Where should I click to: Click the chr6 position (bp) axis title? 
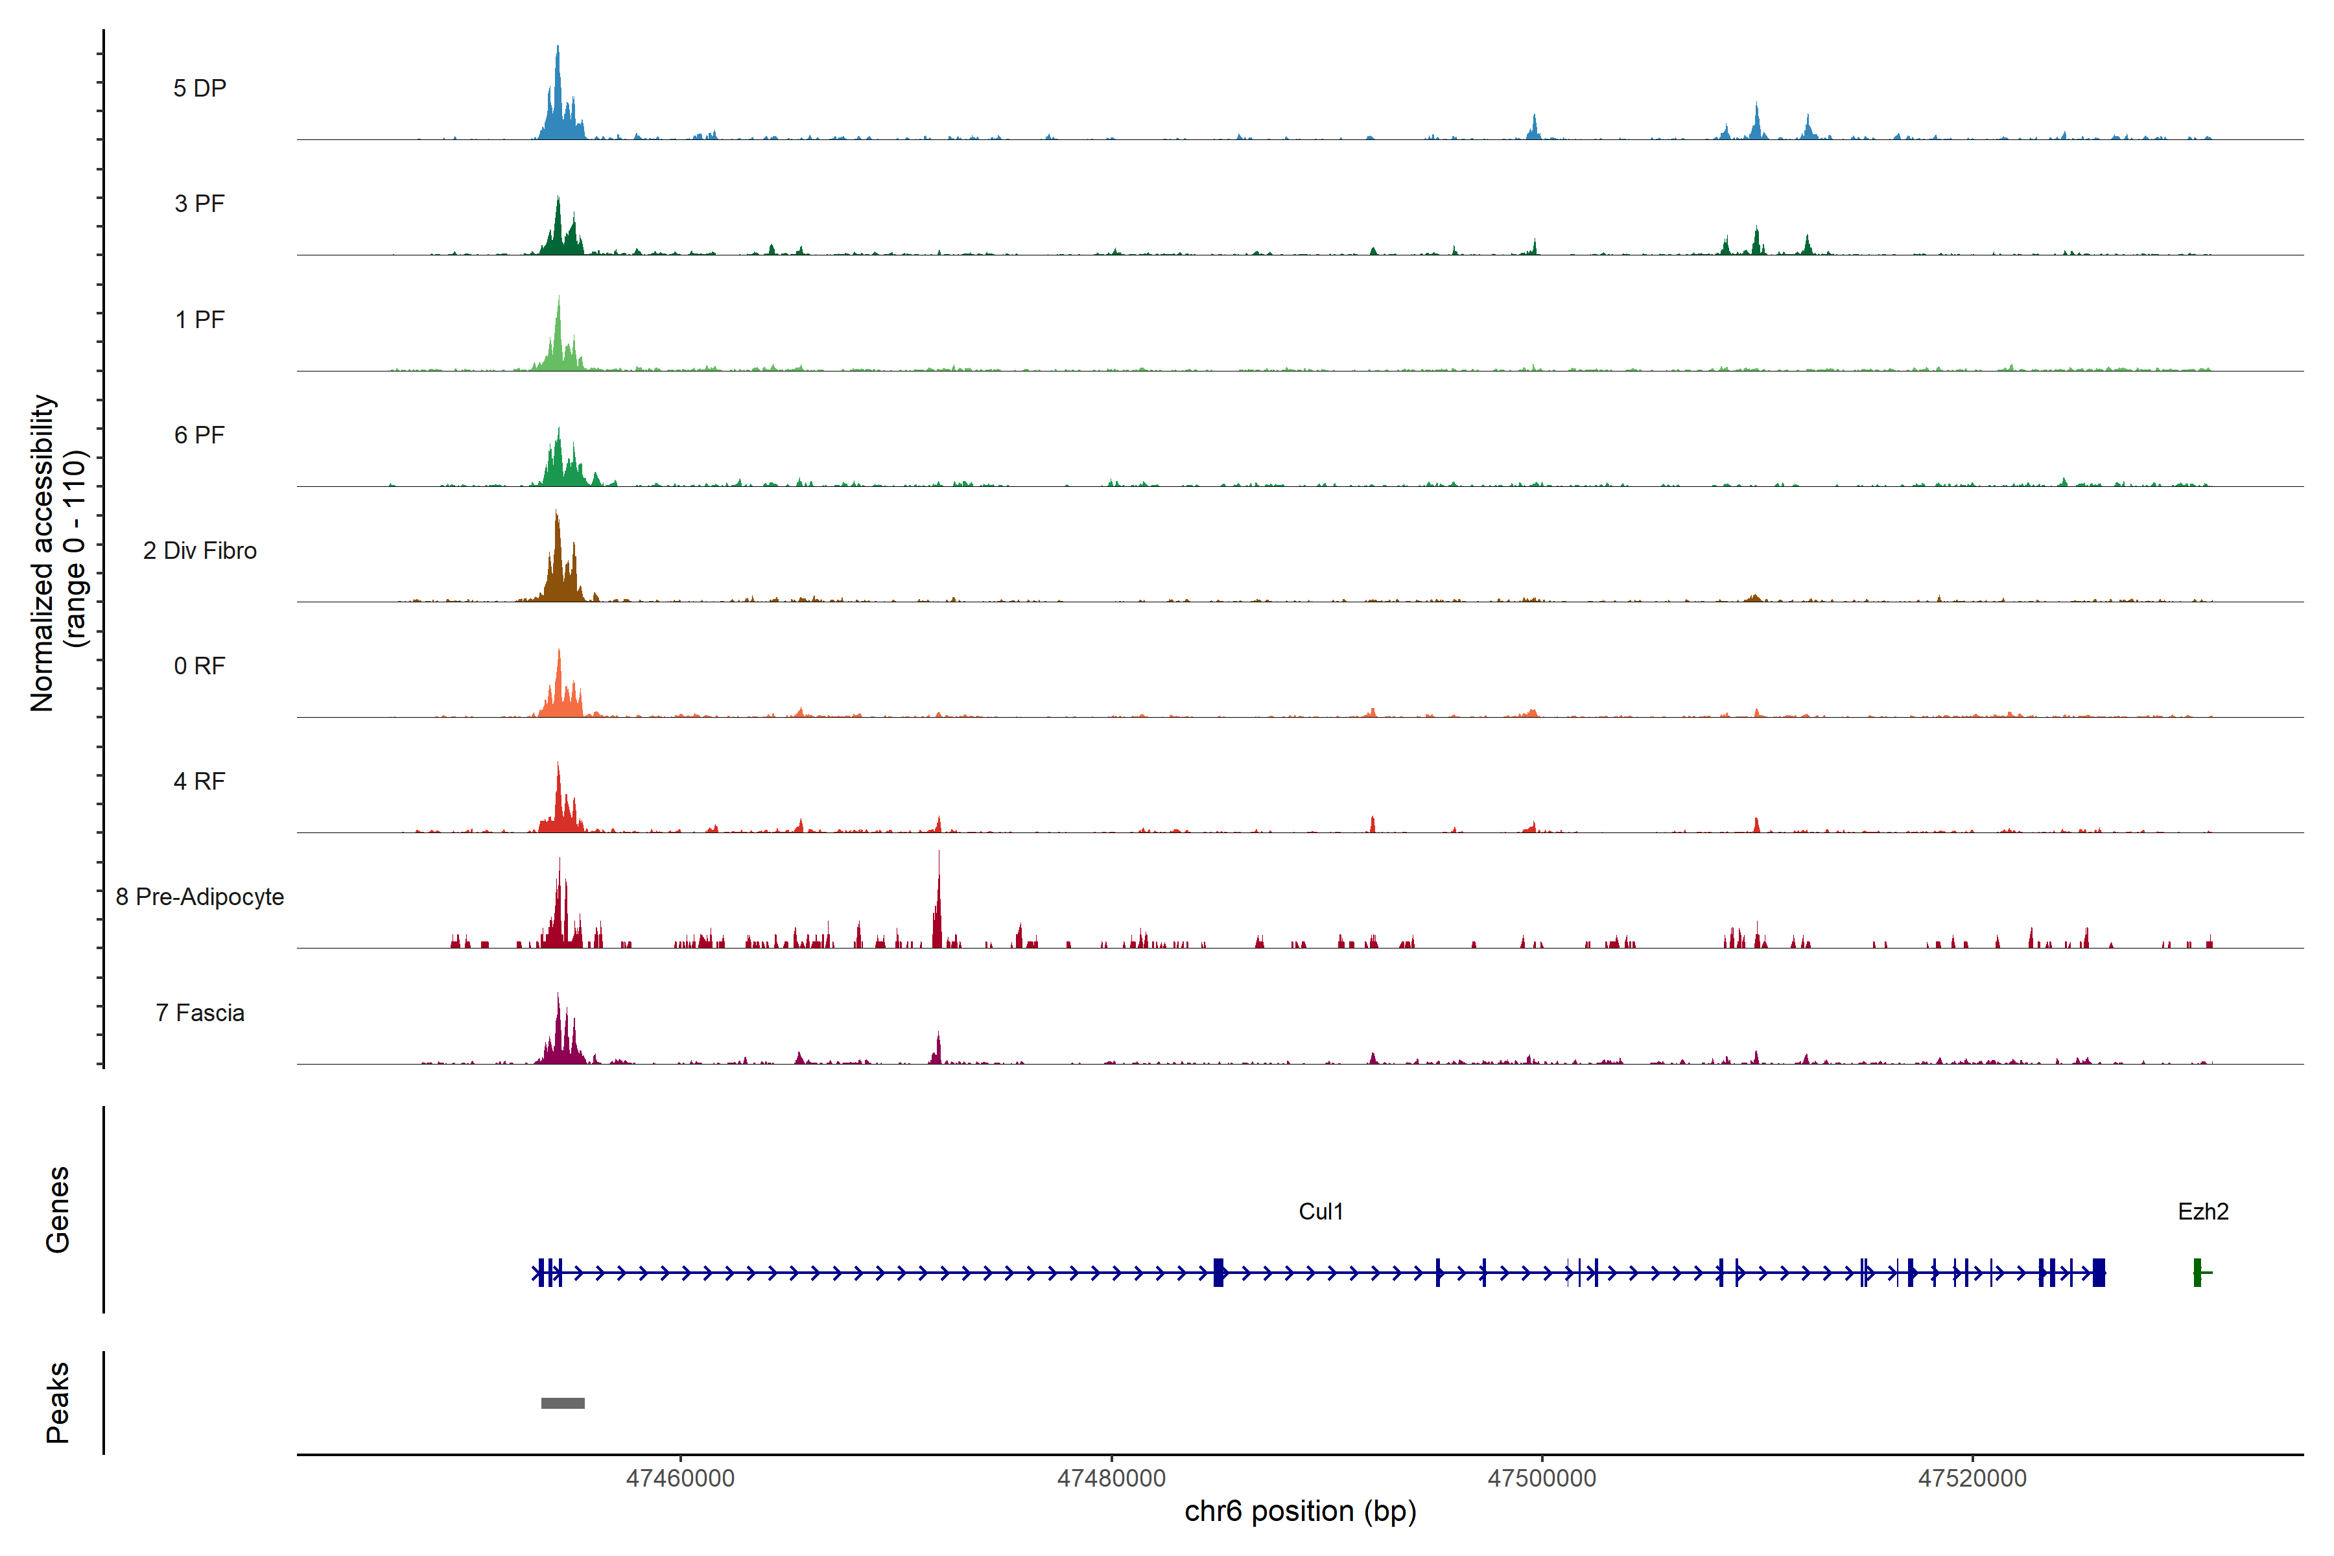click(x=1300, y=1511)
